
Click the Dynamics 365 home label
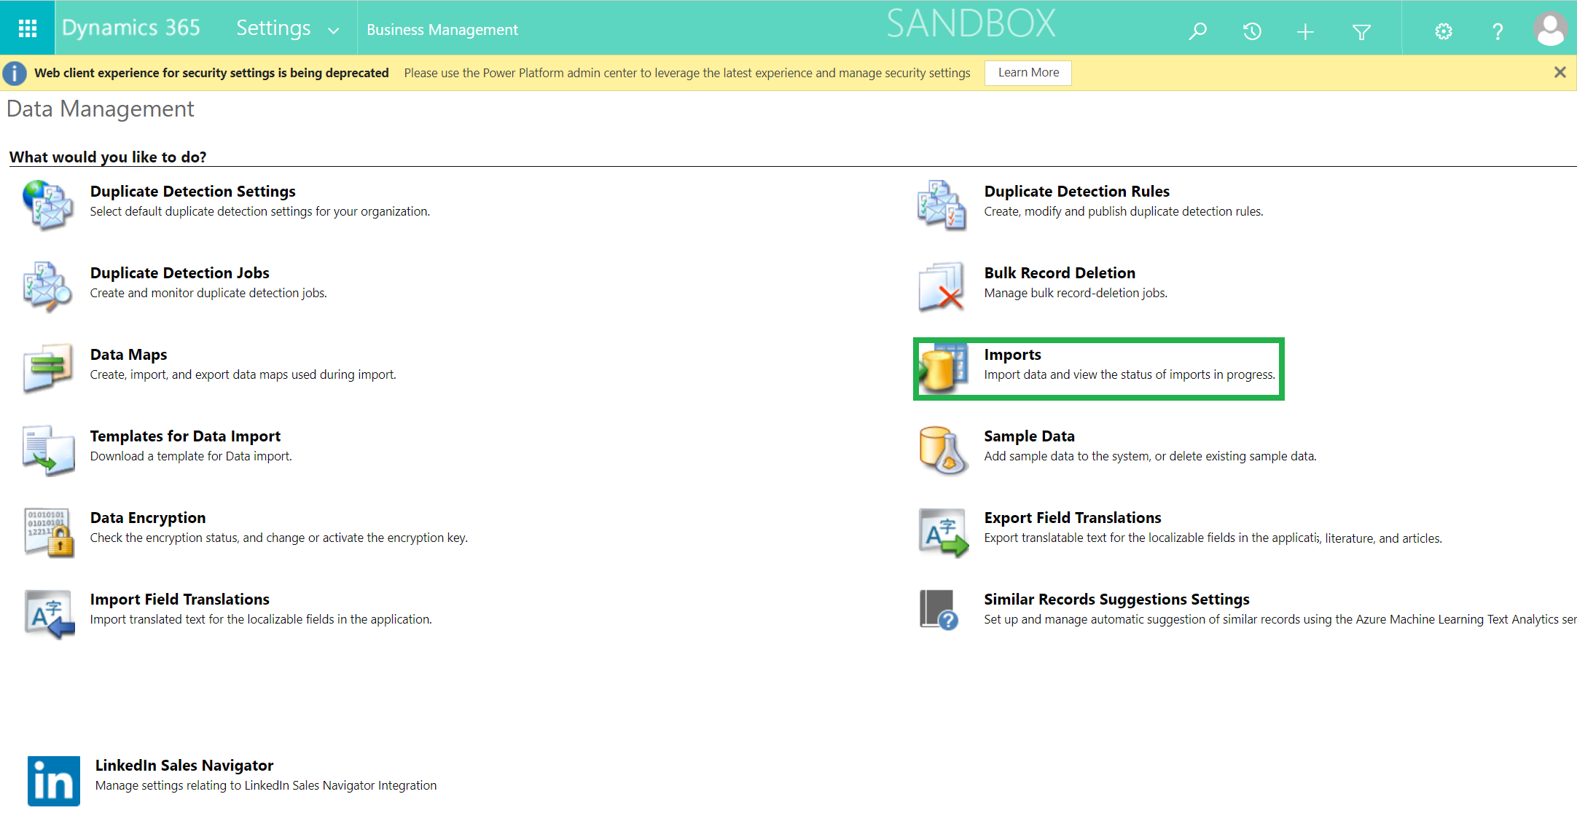[131, 28]
